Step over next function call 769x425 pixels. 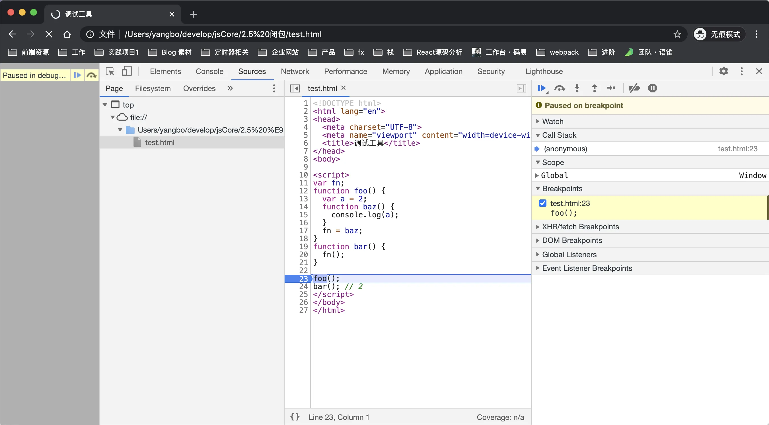[x=560, y=88]
